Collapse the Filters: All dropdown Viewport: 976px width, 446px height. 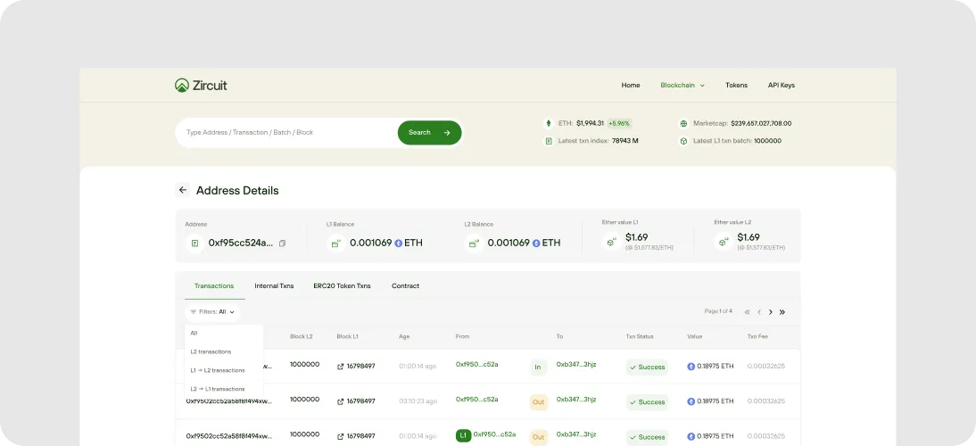point(213,312)
